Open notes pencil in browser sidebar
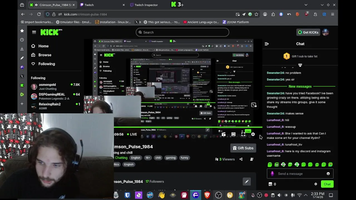The height and width of the screenshot is (200, 356). click(22, 58)
